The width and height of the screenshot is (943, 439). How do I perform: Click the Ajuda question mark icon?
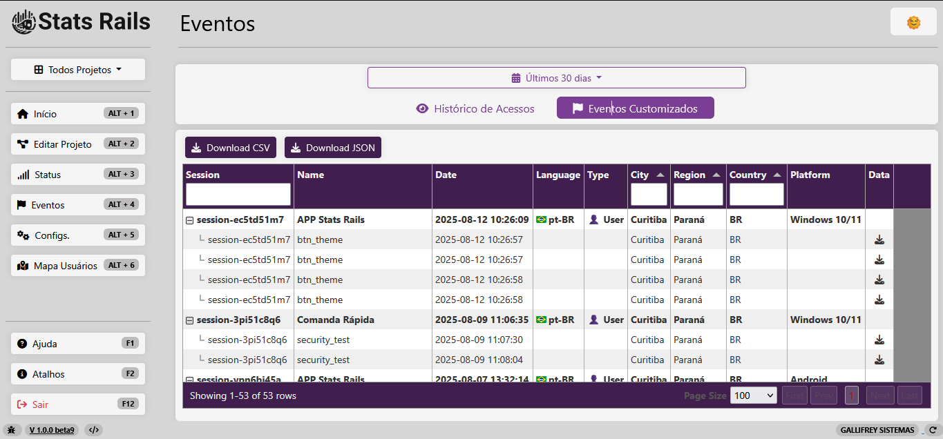(x=22, y=344)
